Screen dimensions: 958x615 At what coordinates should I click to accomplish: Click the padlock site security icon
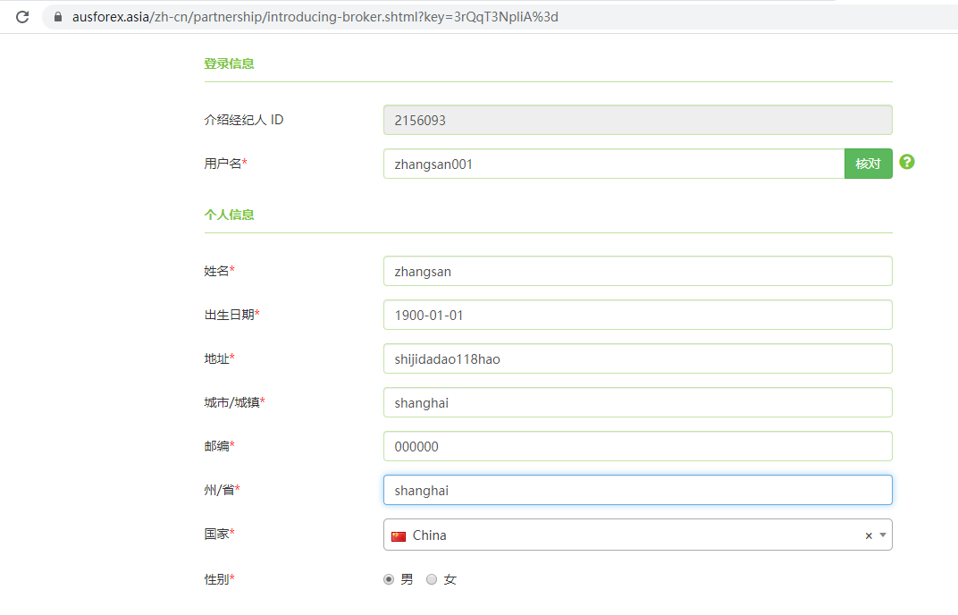(x=59, y=17)
